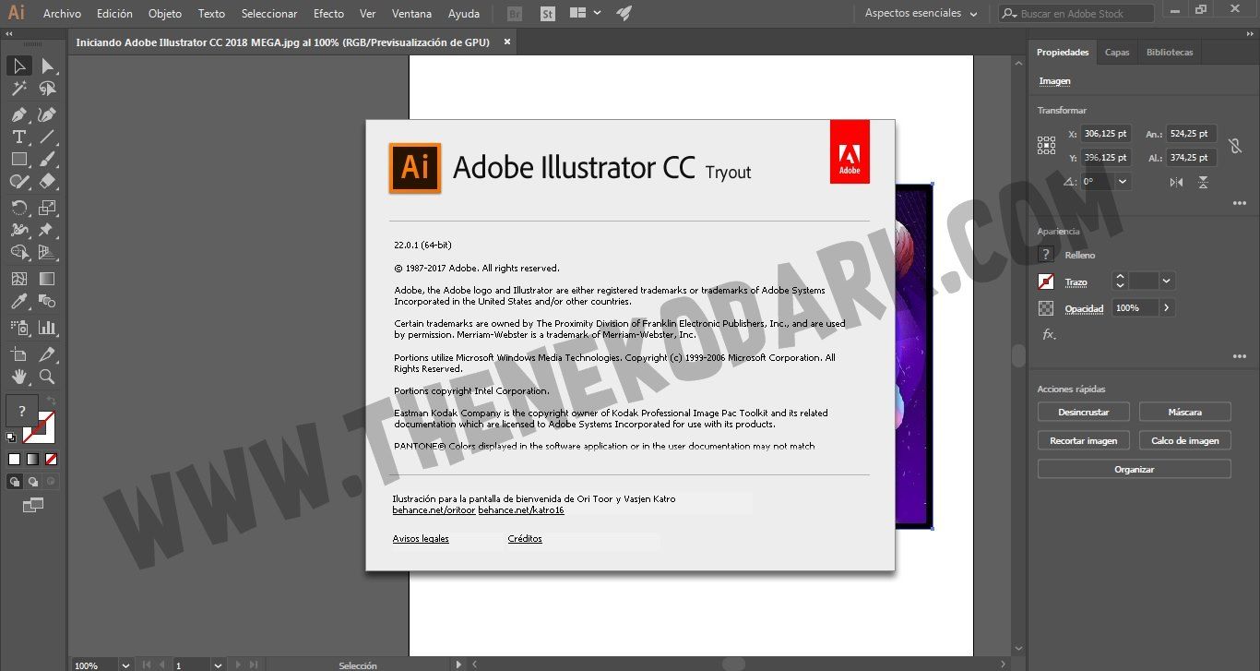
Task: Select the Rotate tool
Action: (x=18, y=208)
